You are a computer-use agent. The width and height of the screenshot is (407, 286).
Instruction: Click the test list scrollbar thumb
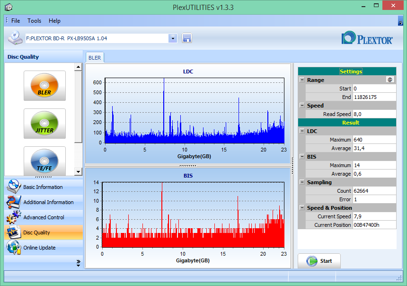point(78,107)
